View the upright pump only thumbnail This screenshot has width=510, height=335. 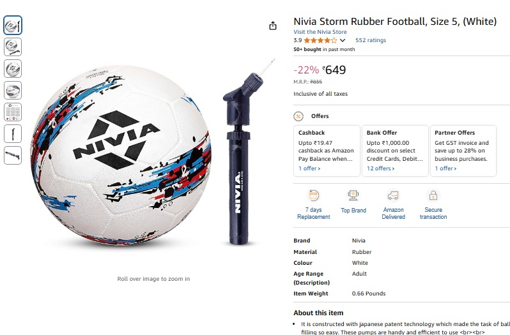[x=13, y=133]
